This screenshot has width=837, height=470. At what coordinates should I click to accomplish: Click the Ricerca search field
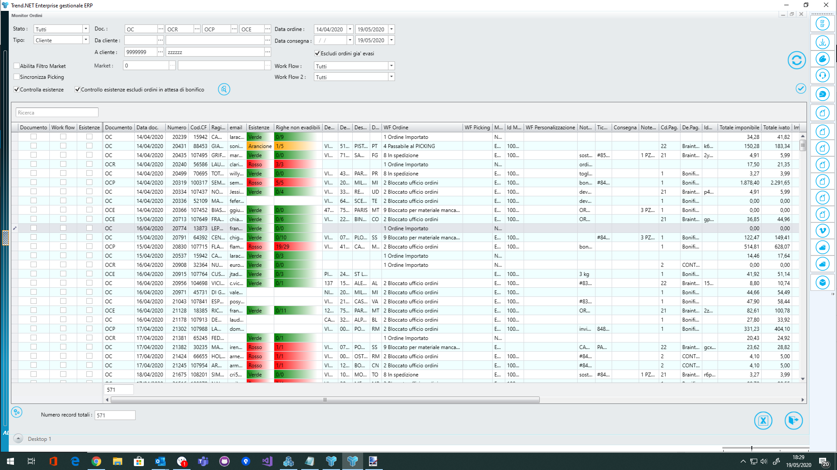coord(57,112)
